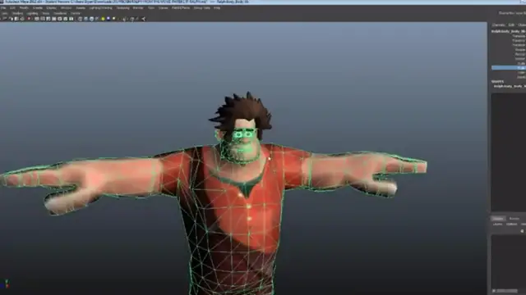Open the Assets menu
Viewport: 526px width, 295px height.
(x=81, y=7)
